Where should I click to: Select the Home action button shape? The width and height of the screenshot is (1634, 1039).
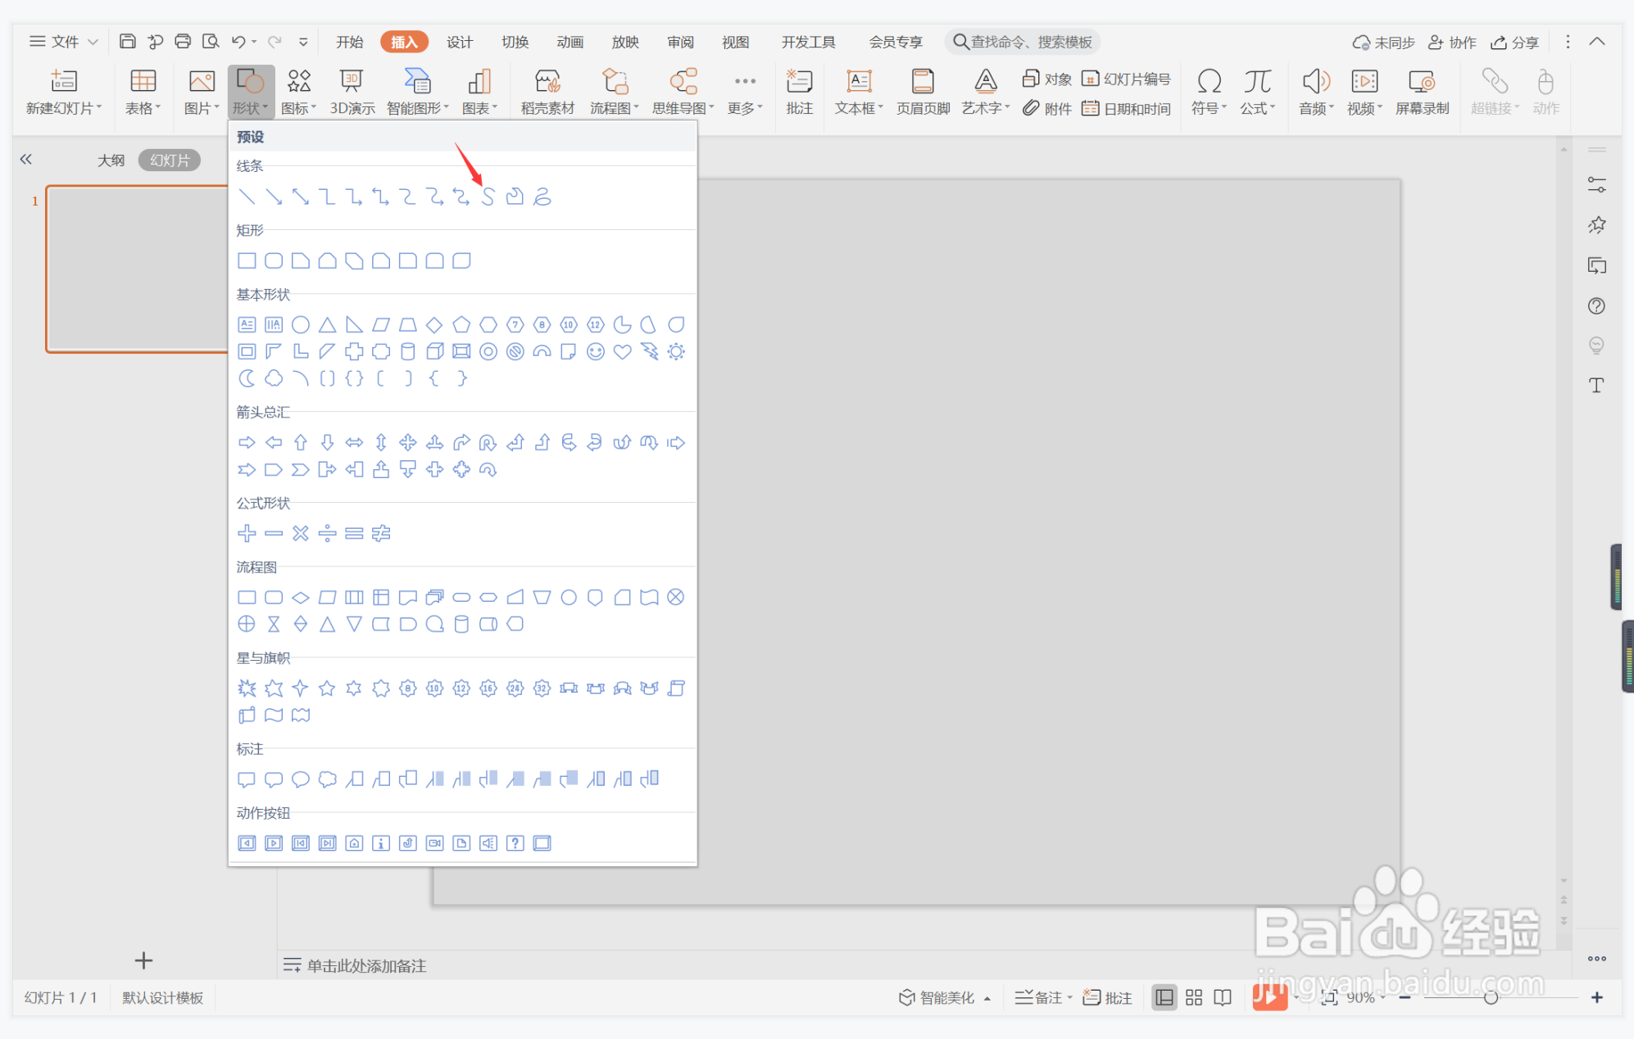tap(354, 842)
